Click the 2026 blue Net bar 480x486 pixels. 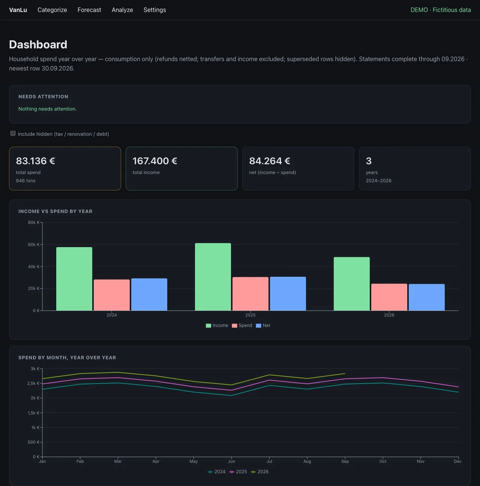(427, 297)
